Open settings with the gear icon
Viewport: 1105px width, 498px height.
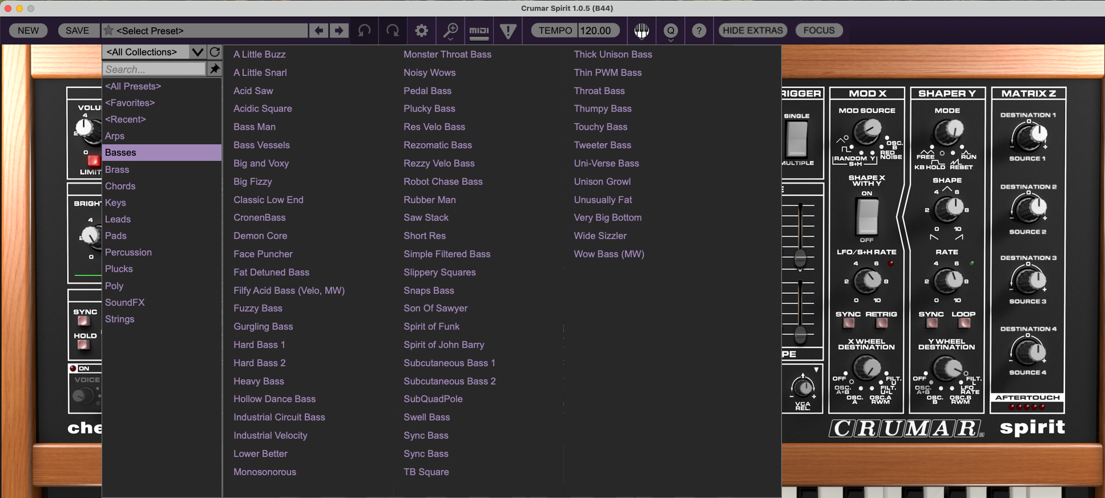click(x=421, y=30)
